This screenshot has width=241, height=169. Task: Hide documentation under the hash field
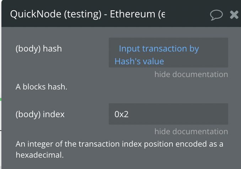click(x=191, y=74)
